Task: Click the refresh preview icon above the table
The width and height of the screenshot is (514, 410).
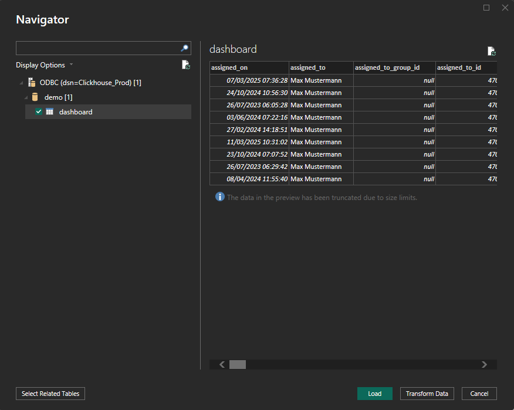Action: 491,51
